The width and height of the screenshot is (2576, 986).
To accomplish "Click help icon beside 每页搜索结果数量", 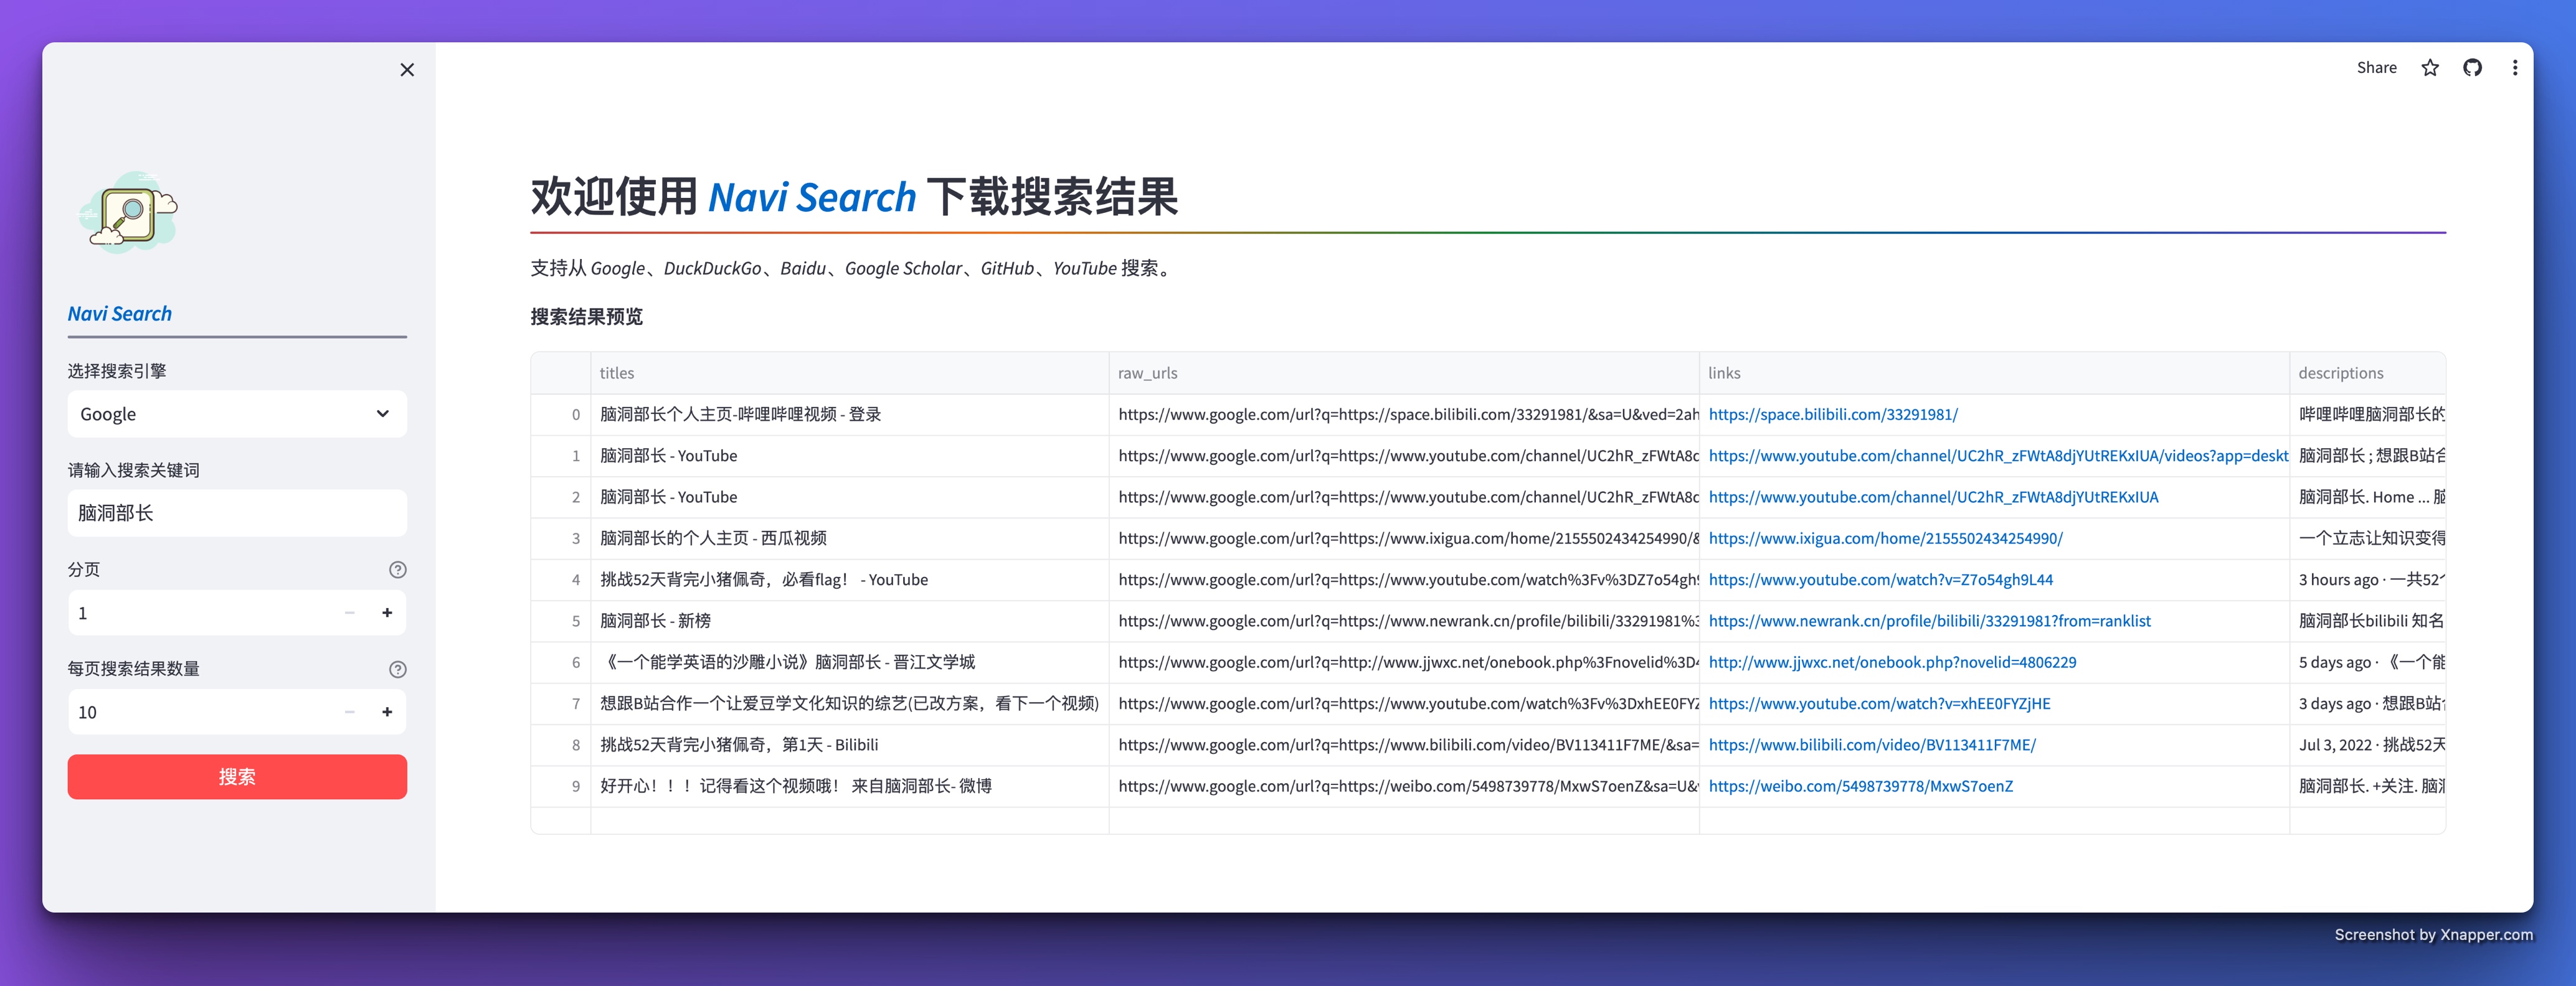I will click(397, 669).
